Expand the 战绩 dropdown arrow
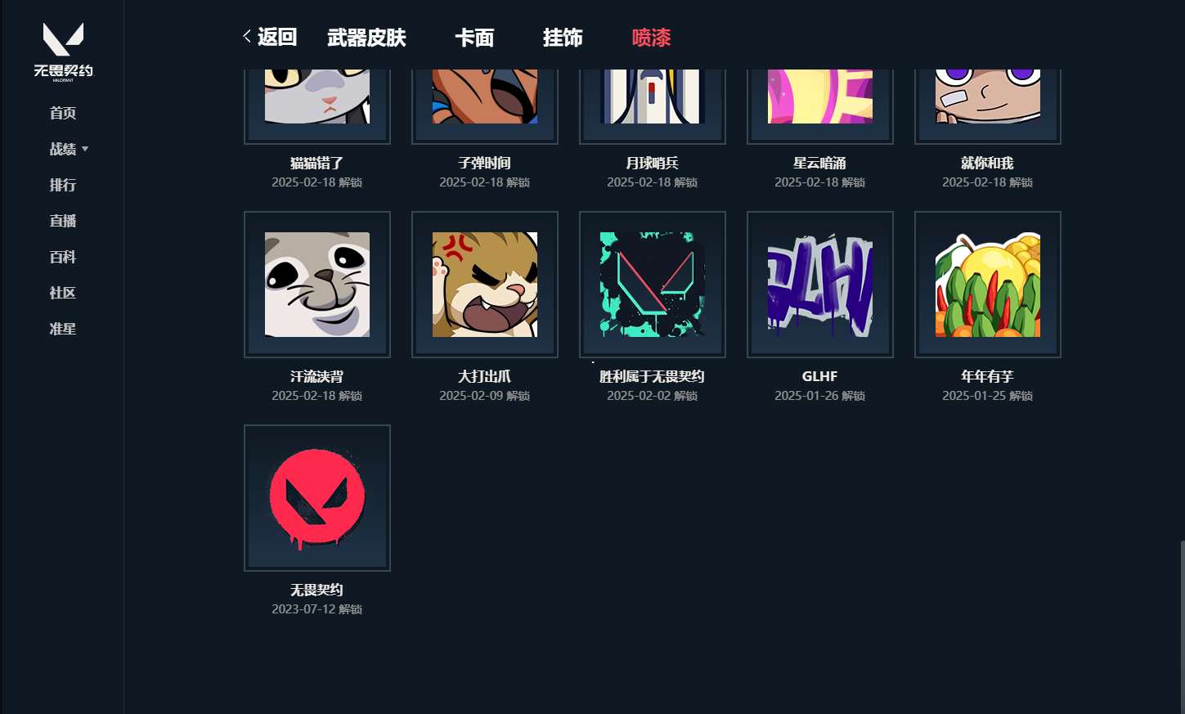The image size is (1185, 714). coord(85,150)
